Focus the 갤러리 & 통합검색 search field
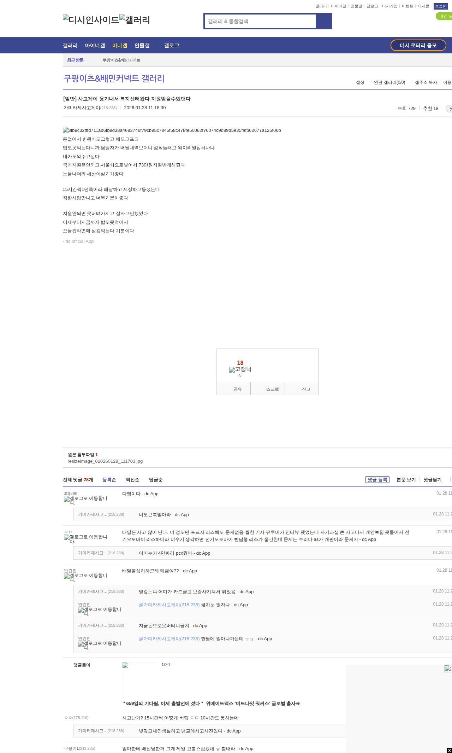This screenshot has width=452, height=753. (x=260, y=21)
